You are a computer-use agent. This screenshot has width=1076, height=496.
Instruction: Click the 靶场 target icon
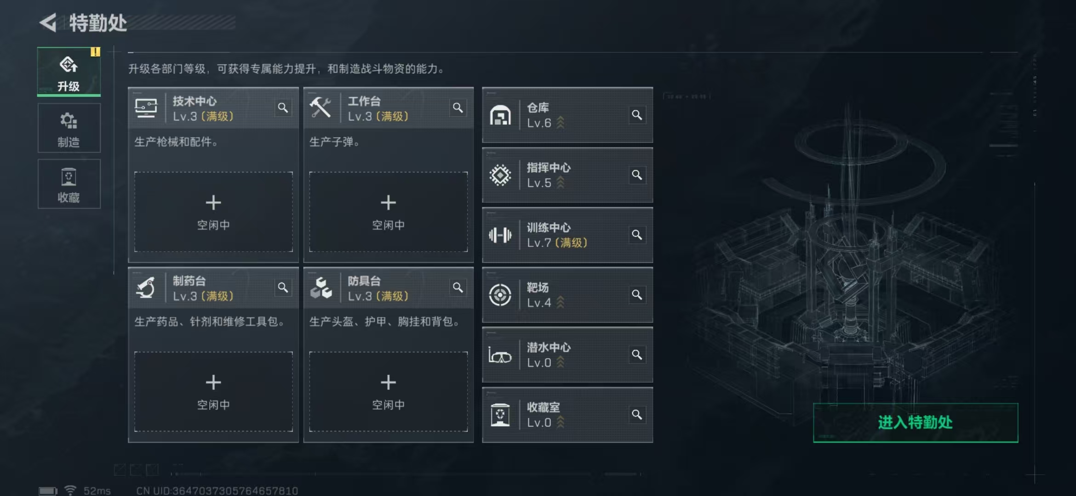(500, 295)
